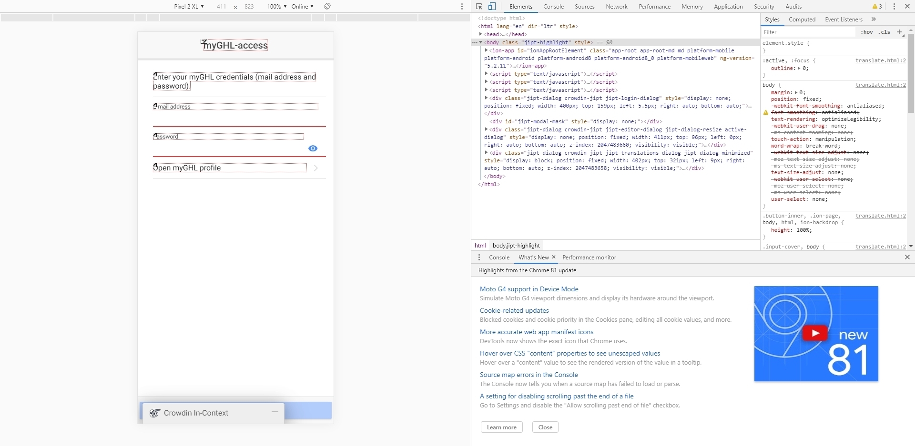The image size is (915, 446).
Task: Open the drawer Console tab
Action: point(499,257)
